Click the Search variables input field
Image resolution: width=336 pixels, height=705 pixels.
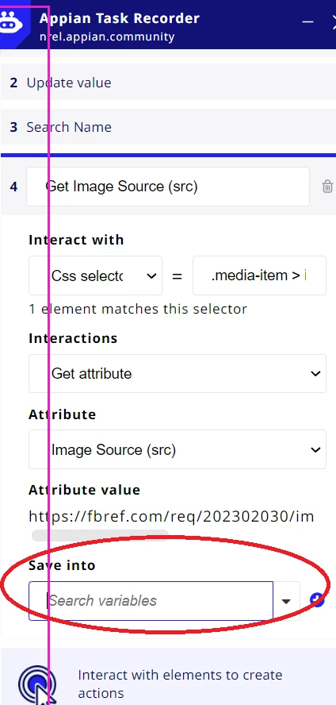[151, 601]
